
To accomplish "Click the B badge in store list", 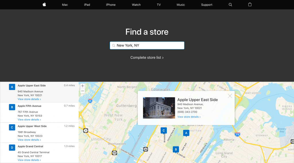I will tap(12, 107).
